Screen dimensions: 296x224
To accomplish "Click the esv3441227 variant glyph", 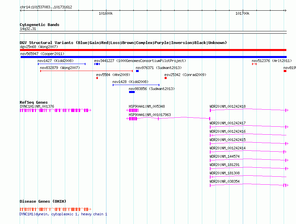I will [x=97, y=64].
